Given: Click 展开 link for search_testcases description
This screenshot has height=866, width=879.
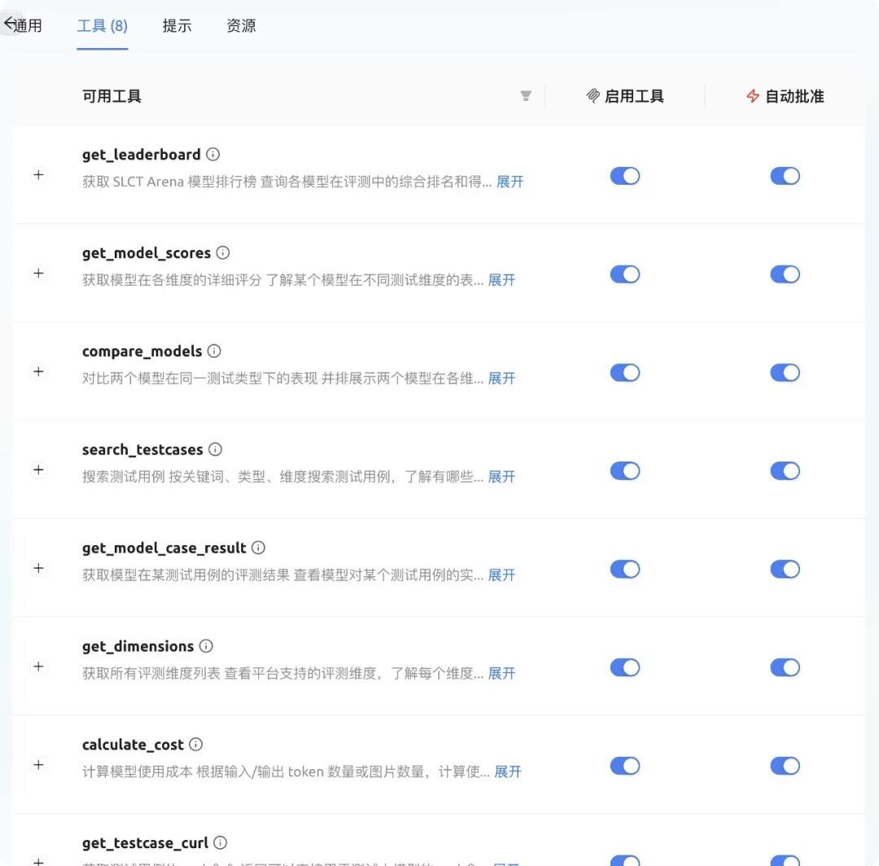Looking at the screenshot, I should click(x=501, y=477).
